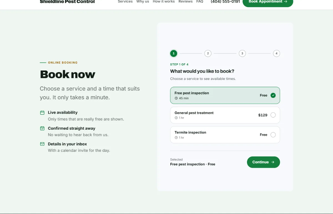Image resolution: width=333 pixels, height=214 pixels.
Task: Click the arrow icon on Book Appointment button
Action: click(286, 1)
